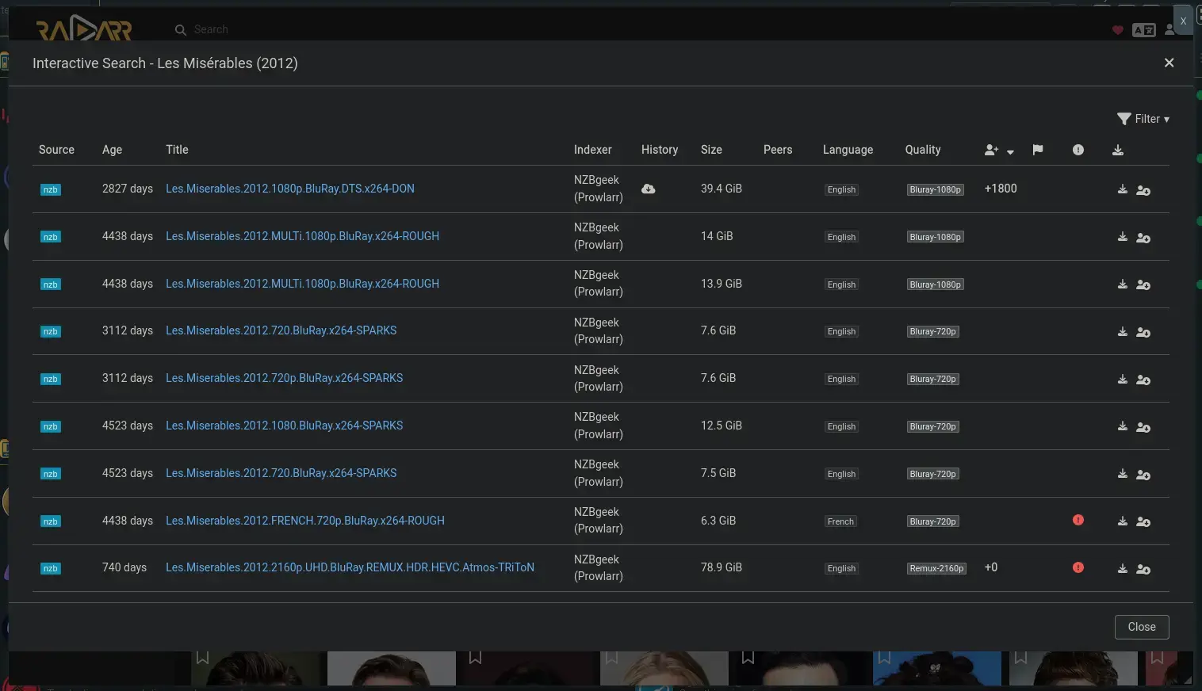Download the 12.5 GiB SPARKS release
Image resolution: width=1202 pixels, height=691 pixels.
click(1122, 426)
